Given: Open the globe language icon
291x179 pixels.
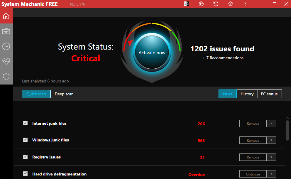Looking at the screenshot, I should [201, 4].
